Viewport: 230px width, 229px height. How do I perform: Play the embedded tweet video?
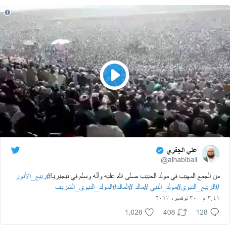(114, 75)
